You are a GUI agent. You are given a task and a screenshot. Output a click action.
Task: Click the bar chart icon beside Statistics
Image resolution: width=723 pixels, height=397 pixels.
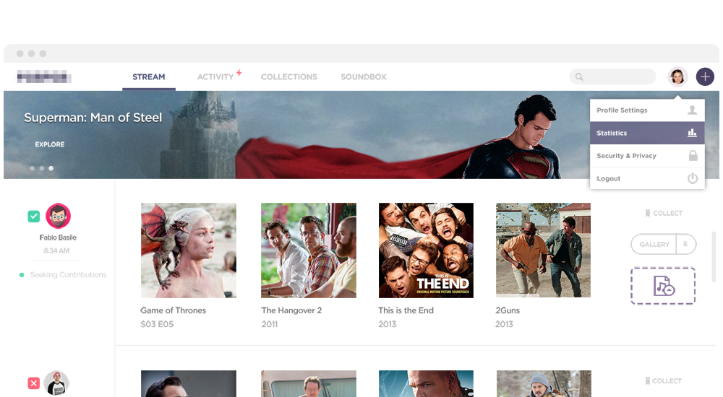[x=693, y=133]
